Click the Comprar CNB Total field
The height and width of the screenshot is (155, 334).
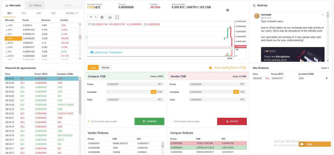pos(135,99)
